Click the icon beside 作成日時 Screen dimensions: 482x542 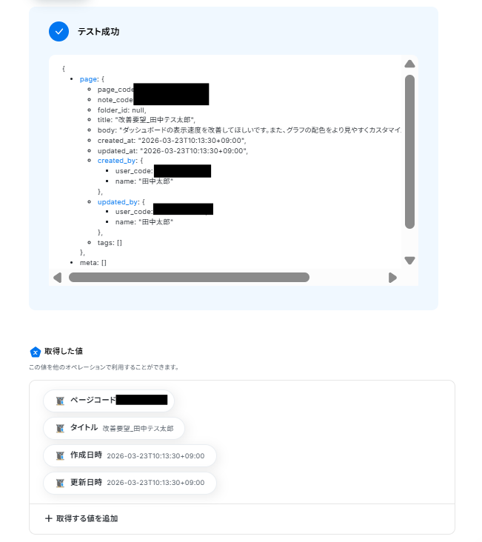[x=60, y=455]
